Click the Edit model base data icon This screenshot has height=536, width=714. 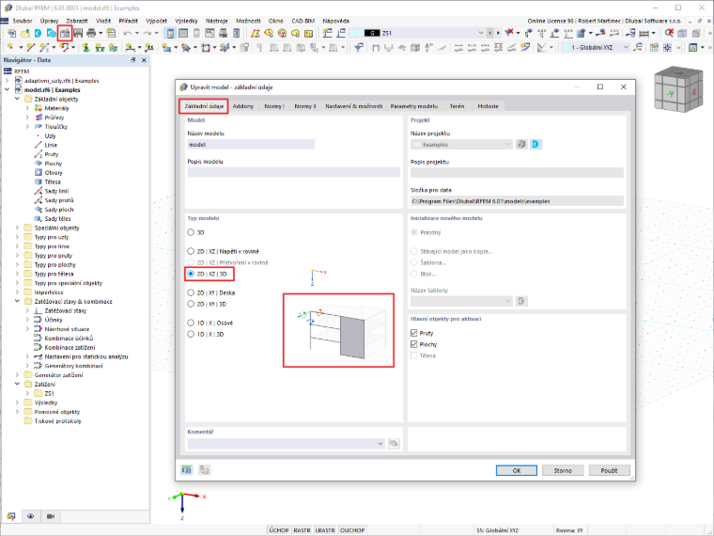click(x=65, y=33)
